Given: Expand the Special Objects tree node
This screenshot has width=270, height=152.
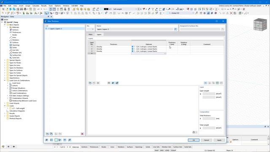Looking at the screenshot, I should pyautogui.click(x=5, y=60).
